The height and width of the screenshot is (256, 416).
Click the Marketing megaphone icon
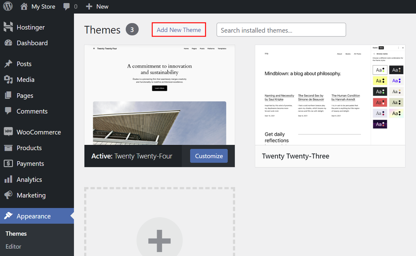(x=8, y=195)
